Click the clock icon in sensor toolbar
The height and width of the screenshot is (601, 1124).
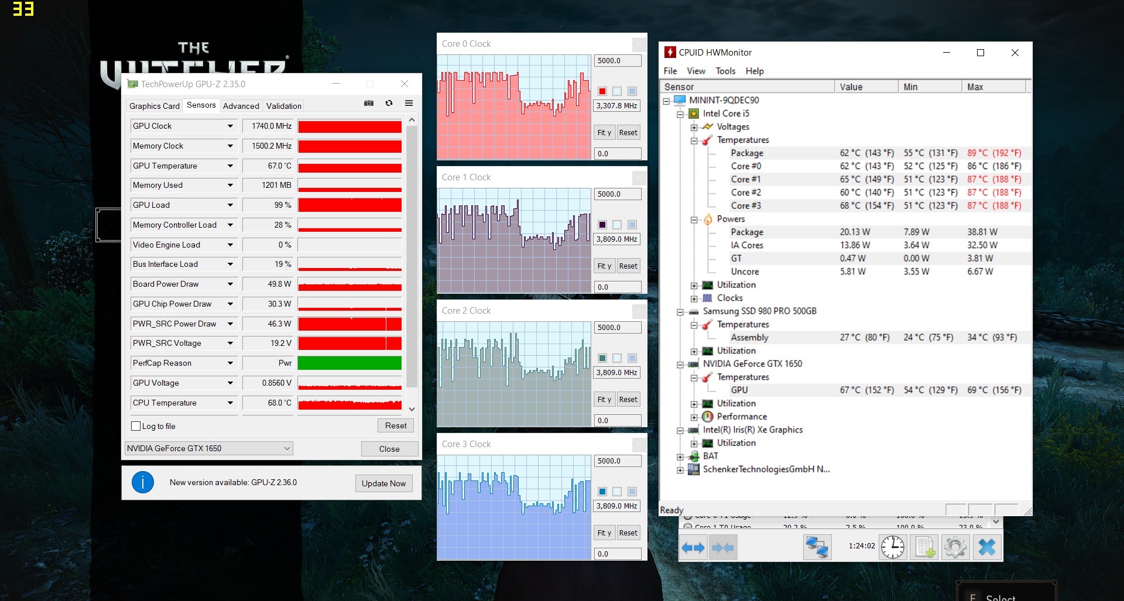coord(893,548)
